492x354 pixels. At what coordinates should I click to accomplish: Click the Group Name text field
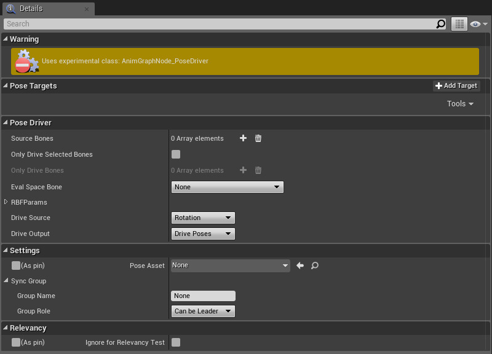click(x=203, y=296)
